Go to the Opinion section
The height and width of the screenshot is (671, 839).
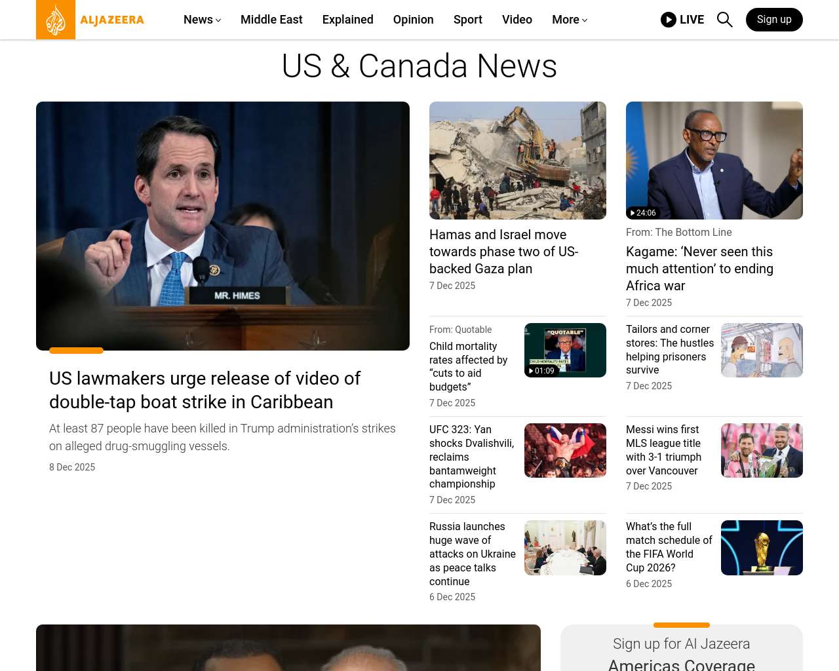pos(413,20)
